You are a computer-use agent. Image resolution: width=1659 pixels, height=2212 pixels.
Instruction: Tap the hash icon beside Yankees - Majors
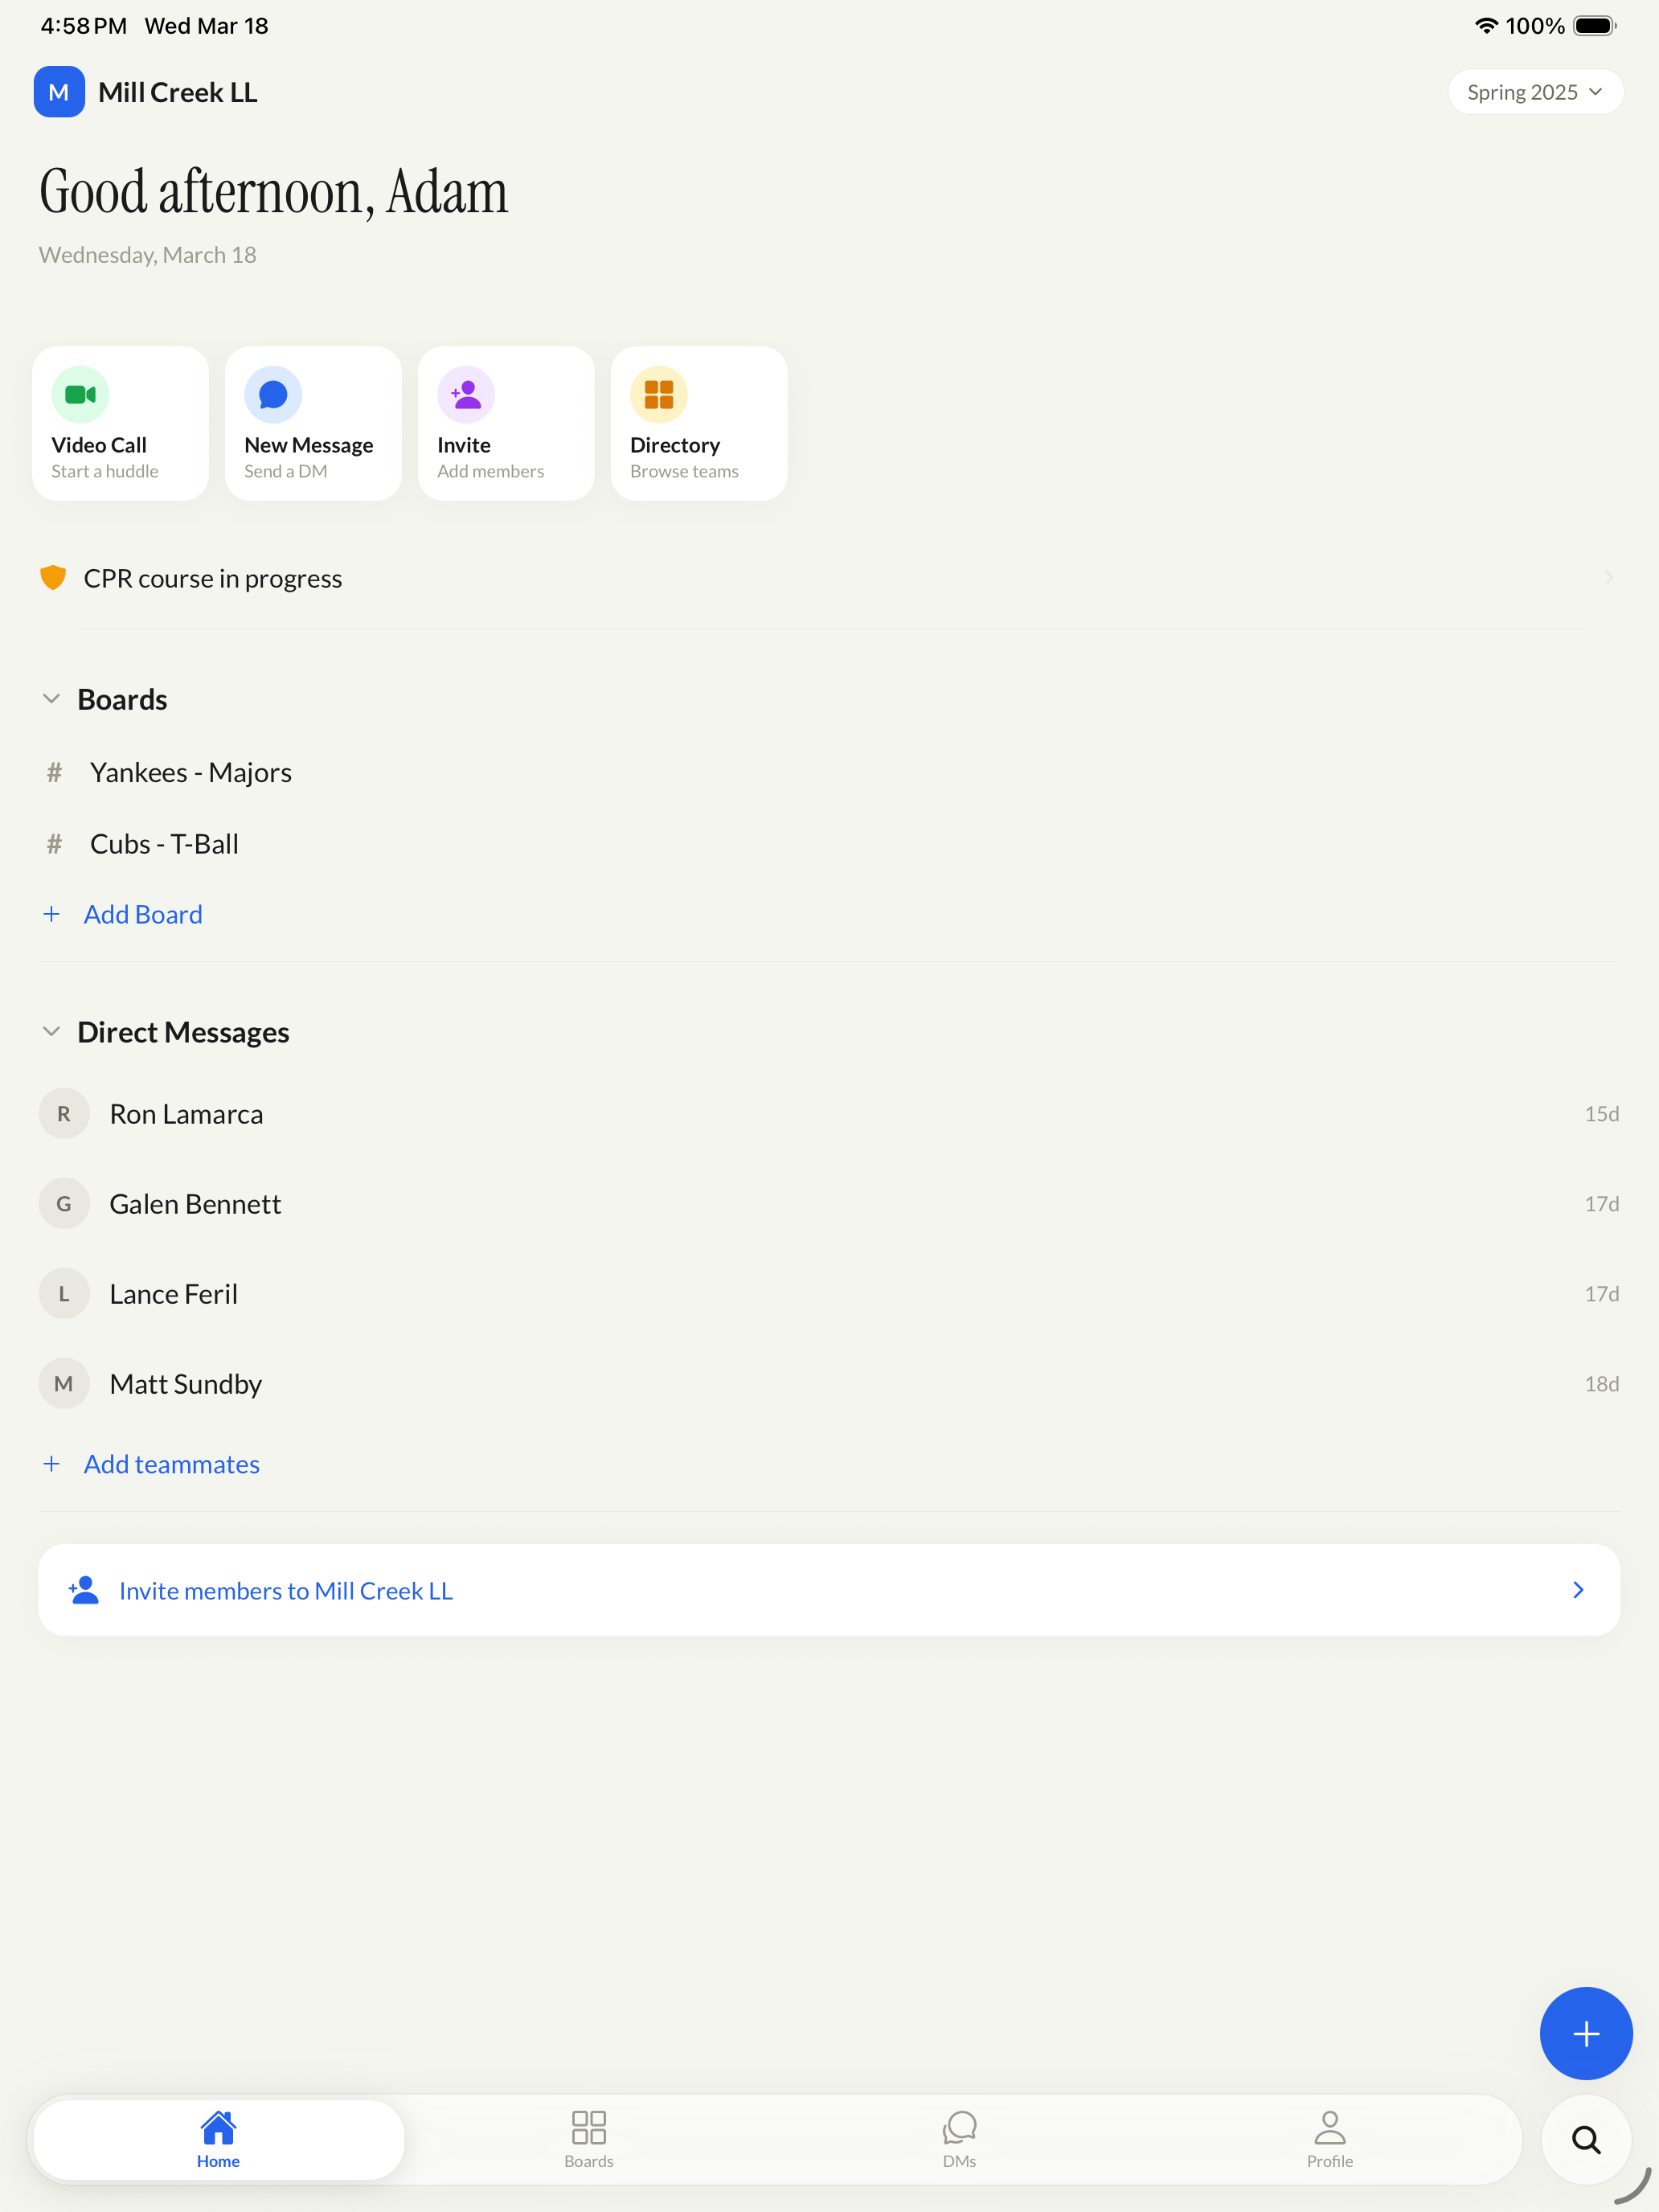(54, 773)
